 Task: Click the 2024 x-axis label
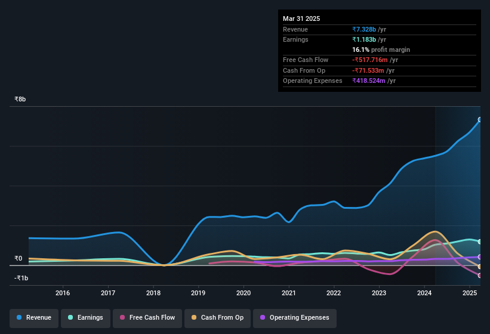[x=424, y=293]
